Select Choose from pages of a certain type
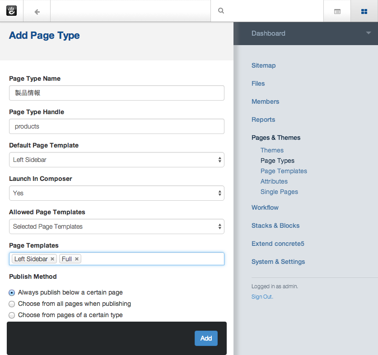The height and width of the screenshot is (355, 378). 12,315
